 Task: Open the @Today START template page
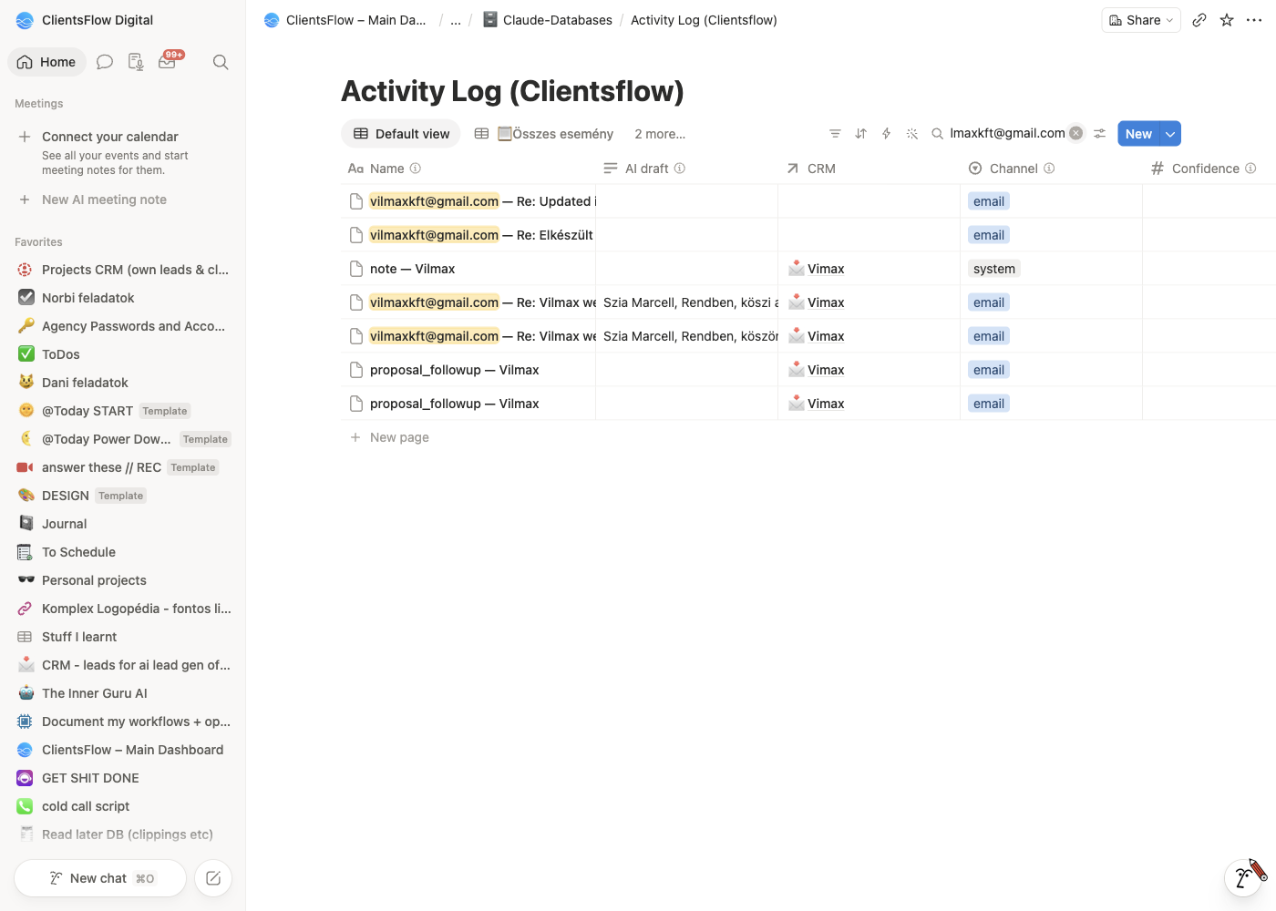(124, 411)
